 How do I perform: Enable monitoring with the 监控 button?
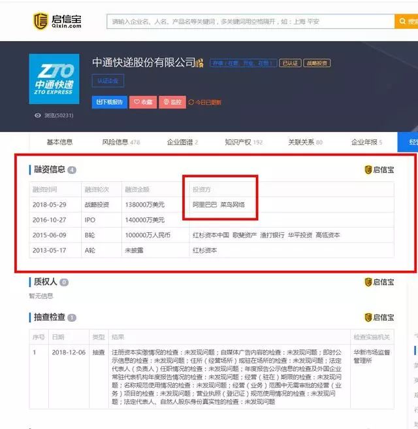click(x=172, y=102)
